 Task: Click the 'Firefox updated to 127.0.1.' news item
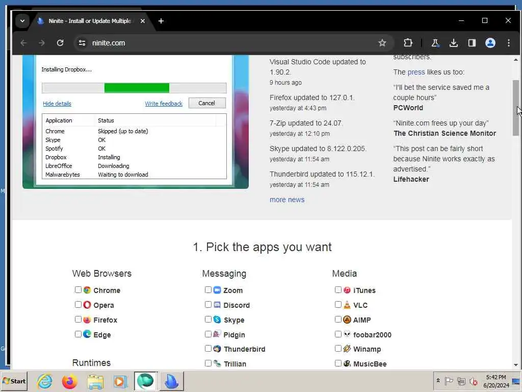click(312, 97)
